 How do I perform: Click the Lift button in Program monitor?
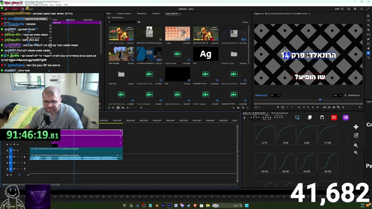pyautogui.click(x=324, y=107)
